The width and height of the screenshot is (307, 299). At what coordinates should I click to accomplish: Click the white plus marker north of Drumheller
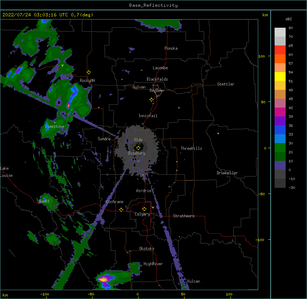(218, 133)
